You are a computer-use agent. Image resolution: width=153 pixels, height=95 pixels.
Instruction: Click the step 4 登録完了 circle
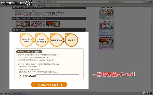[x=71, y=40]
